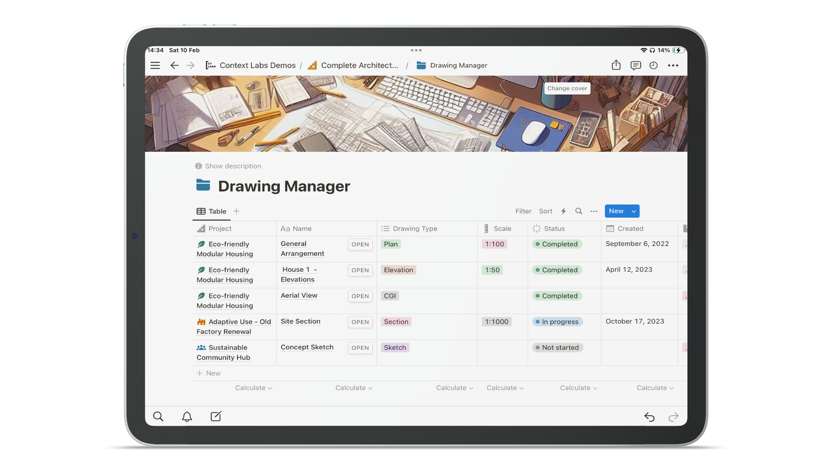The height and width of the screenshot is (471, 838).
Task: Create a new page with compose icon
Action: (x=216, y=417)
